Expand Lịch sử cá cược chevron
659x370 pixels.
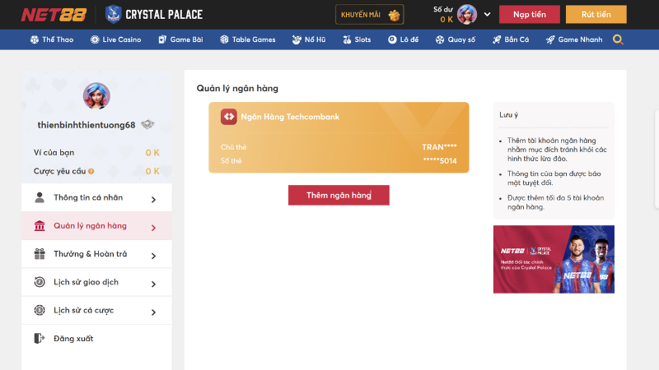pyautogui.click(x=154, y=312)
